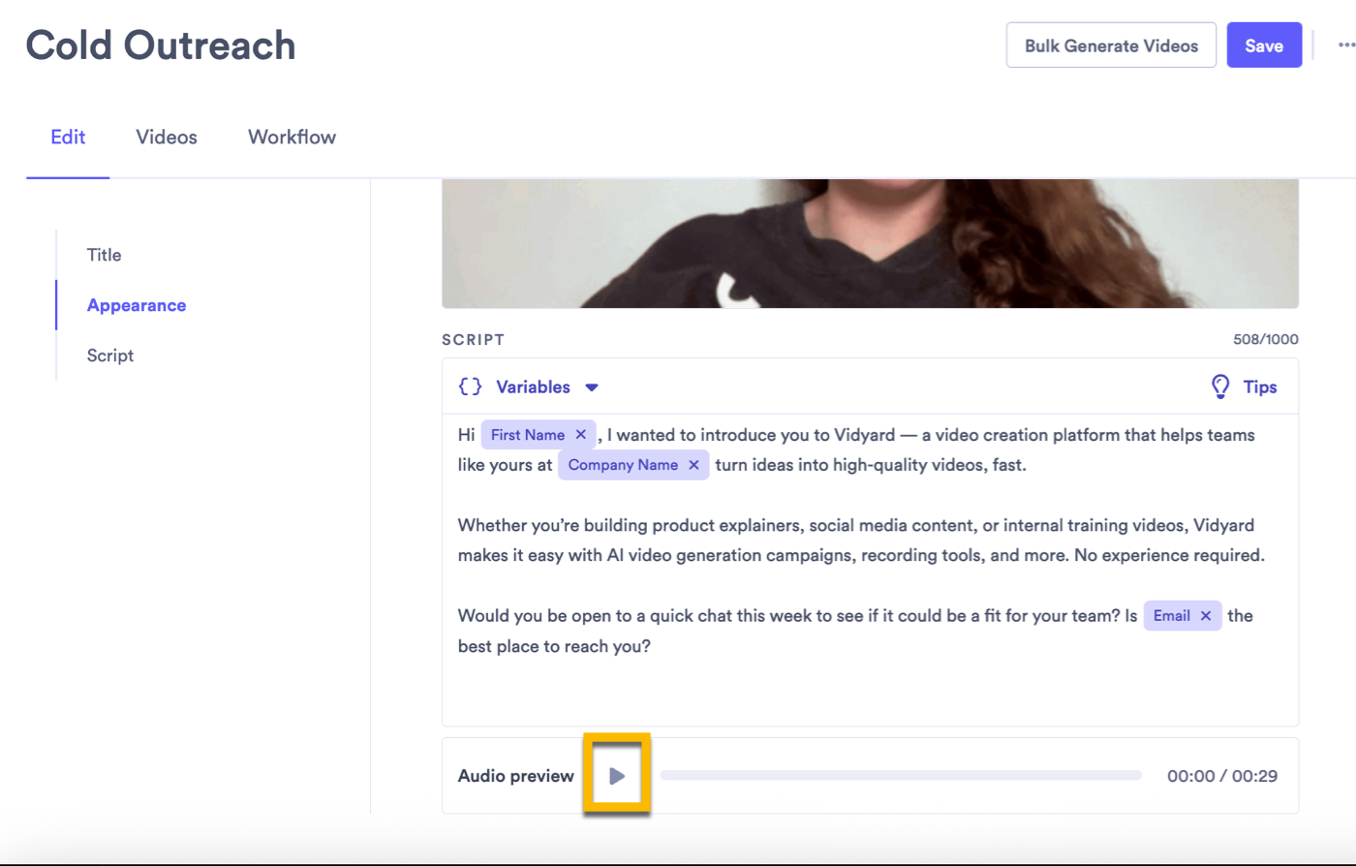Save the Cold Outreach campaign

coord(1264,45)
